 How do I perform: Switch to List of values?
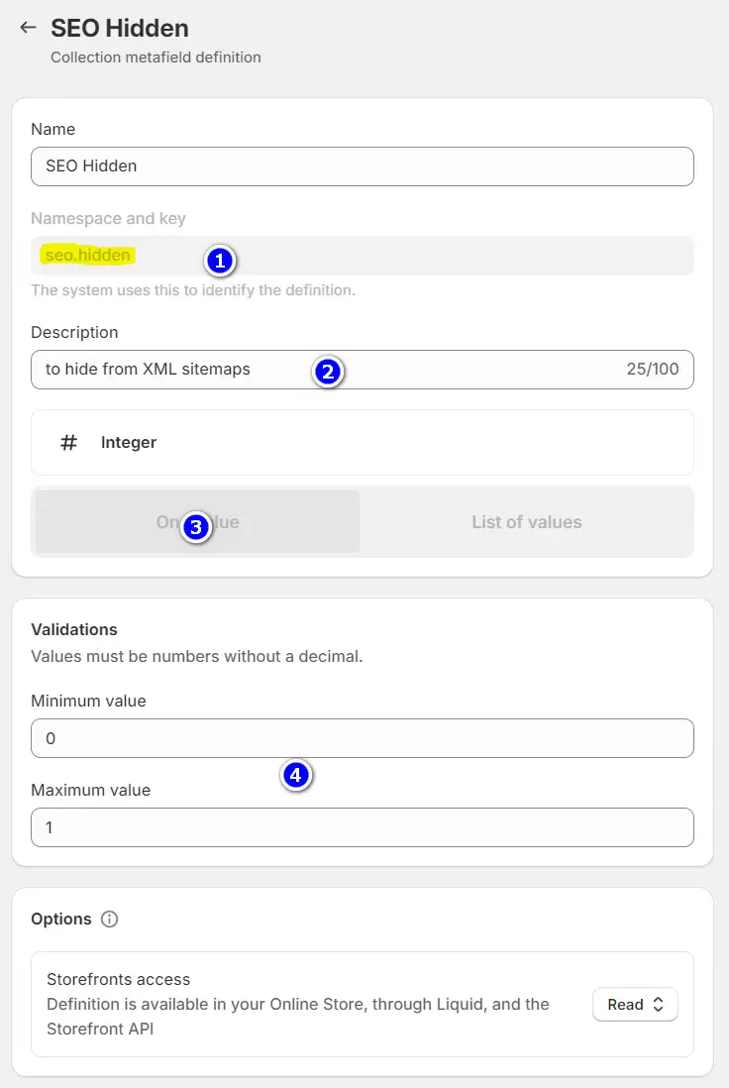click(526, 522)
